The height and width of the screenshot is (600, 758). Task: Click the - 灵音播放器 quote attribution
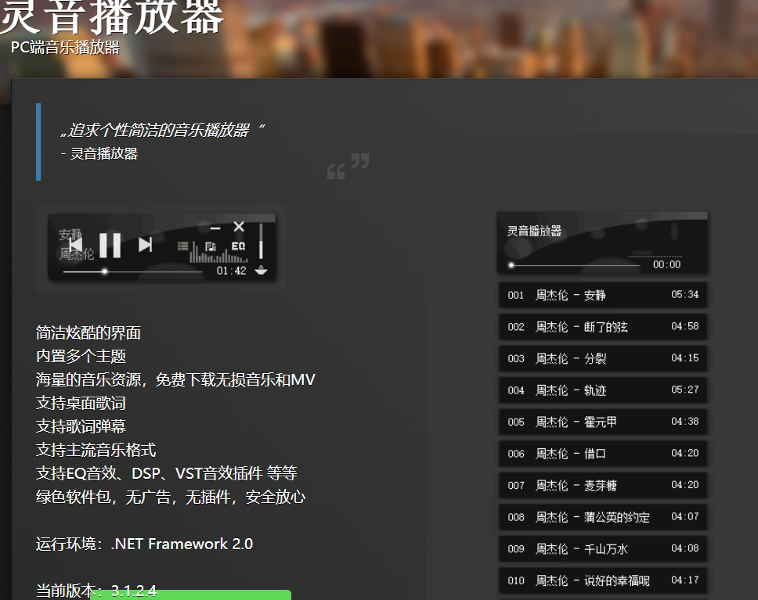pyautogui.click(x=99, y=153)
